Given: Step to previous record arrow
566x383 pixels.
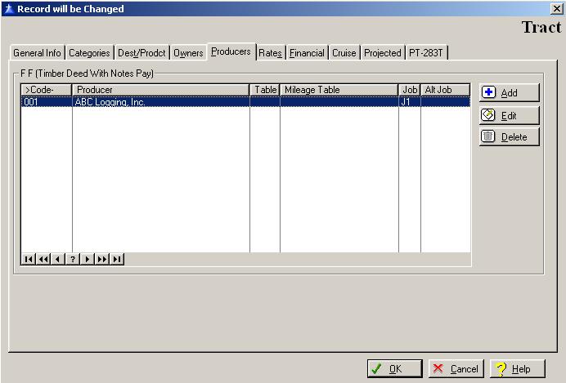Looking at the screenshot, I should coord(58,259).
